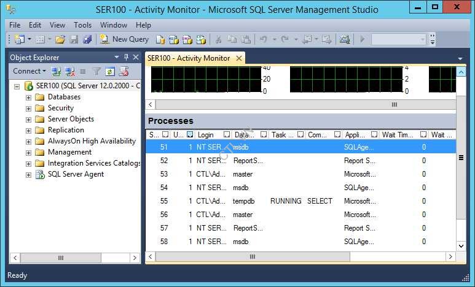Click the Copy toolbar icon
The height and width of the screenshot is (287, 475).
pos(232,39)
